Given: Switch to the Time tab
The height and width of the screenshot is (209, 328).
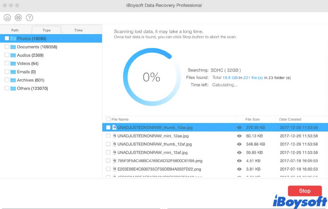Looking at the screenshot, I should 79,30.
